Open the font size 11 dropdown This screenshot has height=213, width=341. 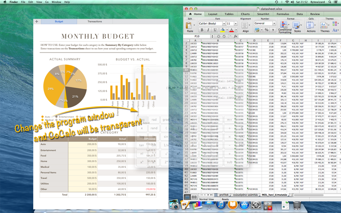click(236, 23)
